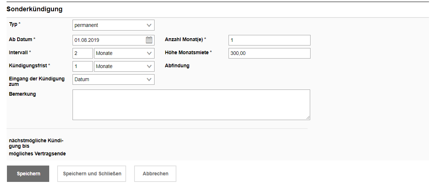
Task: Select the Höhe Monatsmiete input field
Action: (x=269, y=53)
